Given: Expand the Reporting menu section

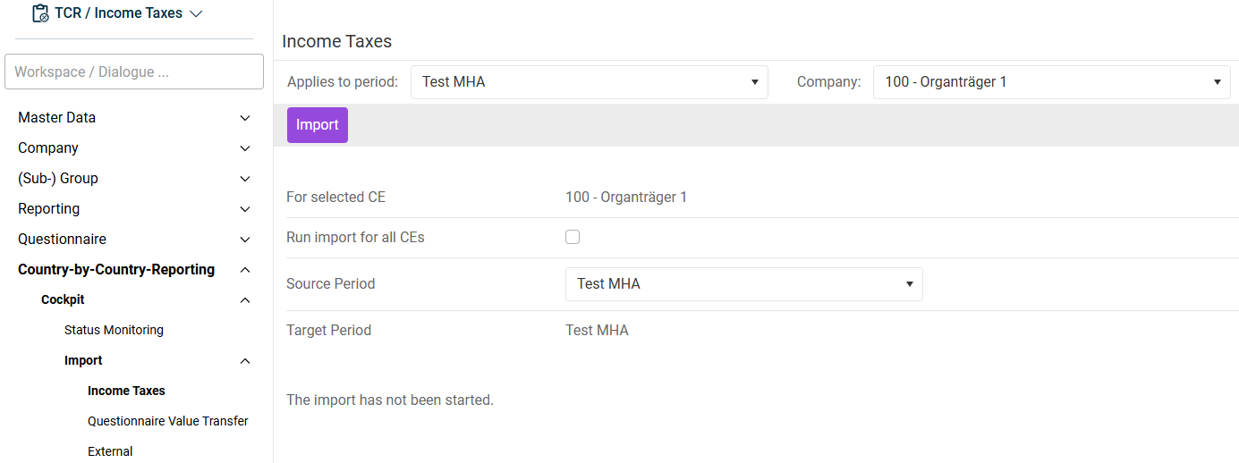Looking at the screenshot, I should [x=245, y=209].
